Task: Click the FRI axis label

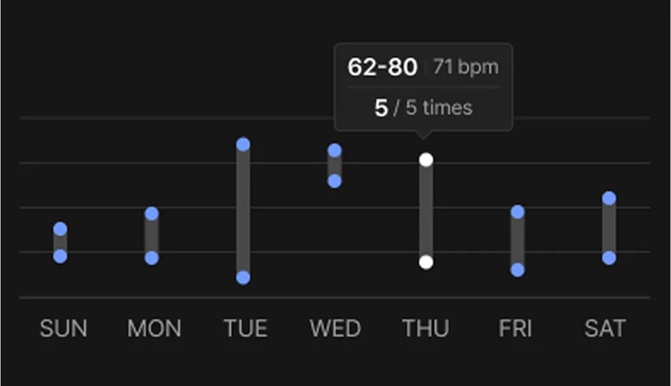Action: pos(515,328)
